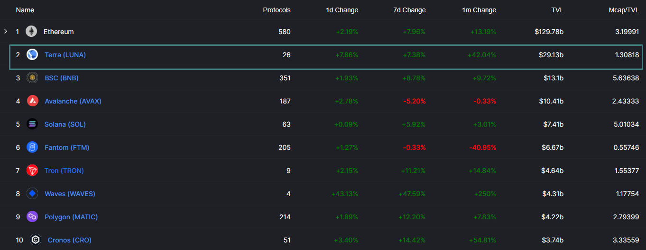Sort by 1d Change column header
The width and height of the screenshot is (646, 250).
tap(342, 10)
